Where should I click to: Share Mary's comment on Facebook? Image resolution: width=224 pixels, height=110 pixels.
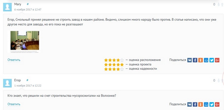pyautogui.click(x=195, y=60)
